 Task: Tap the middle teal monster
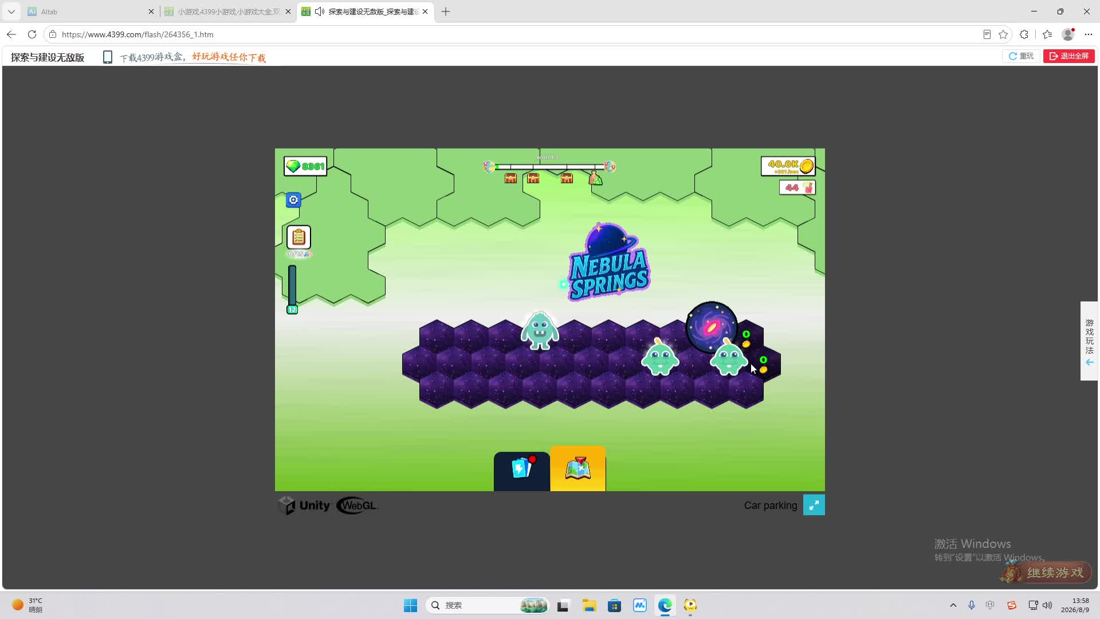(x=660, y=356)
